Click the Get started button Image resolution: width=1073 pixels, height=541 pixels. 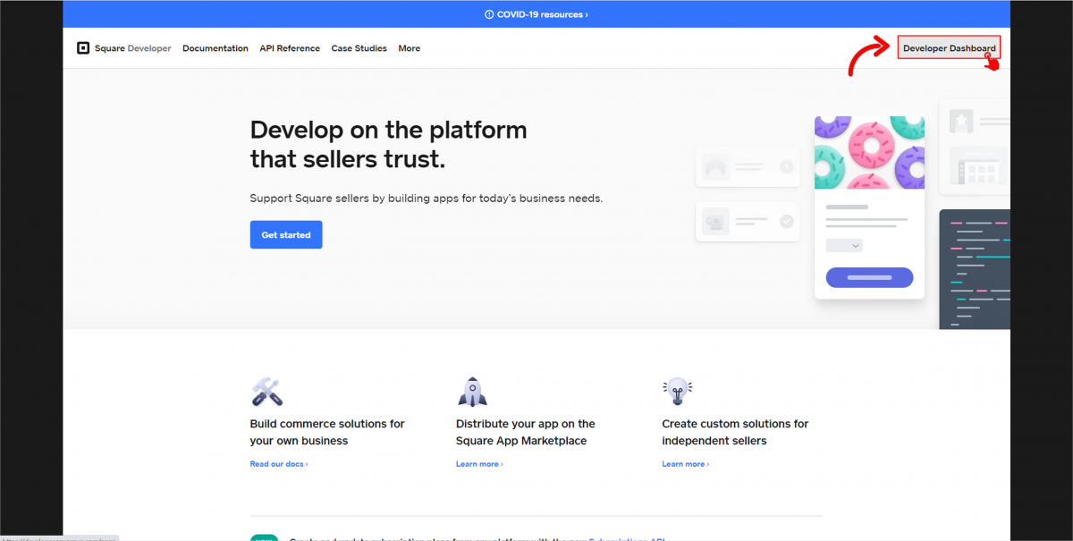(x=285, y=234)
